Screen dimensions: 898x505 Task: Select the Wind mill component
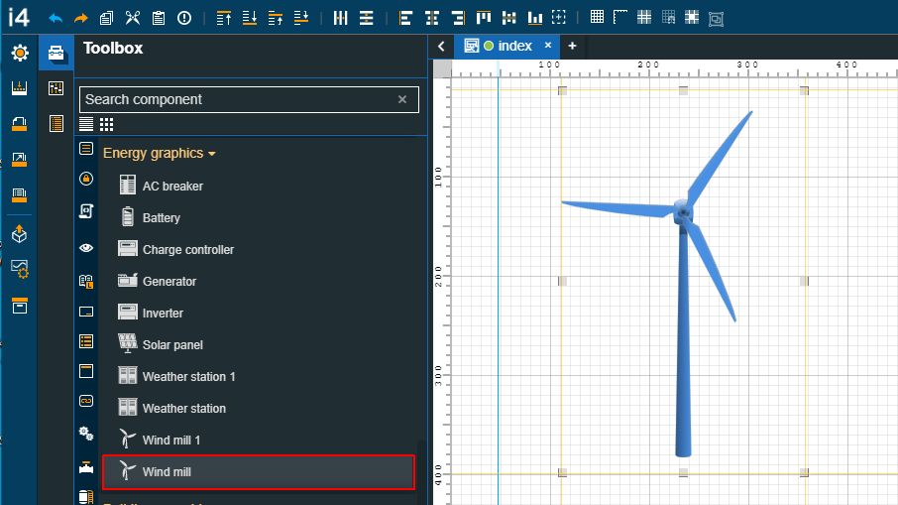click(x=258, y=471)
